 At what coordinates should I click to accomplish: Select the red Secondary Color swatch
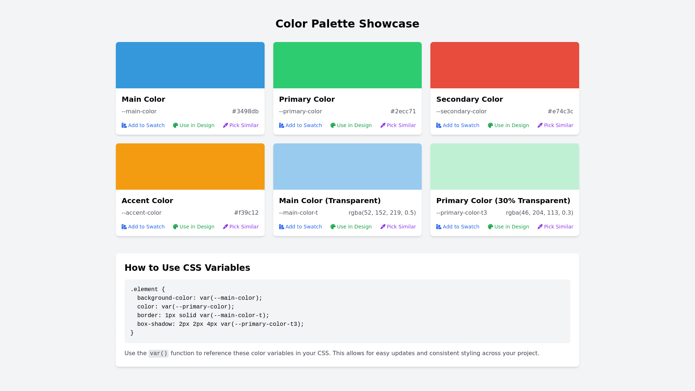tap(505, 65)
